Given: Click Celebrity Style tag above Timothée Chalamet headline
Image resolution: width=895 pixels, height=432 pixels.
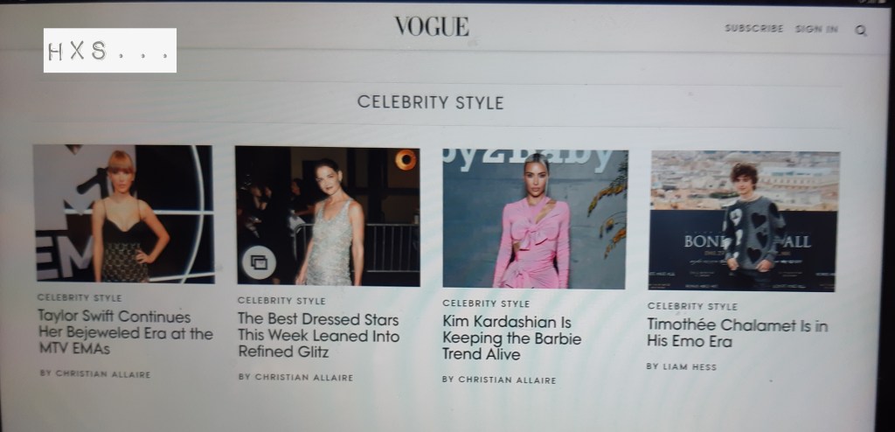Looking at the screenshot, I should 692,306.
